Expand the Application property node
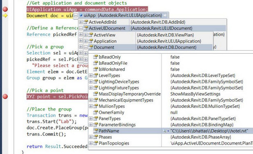 pos(86,41)
